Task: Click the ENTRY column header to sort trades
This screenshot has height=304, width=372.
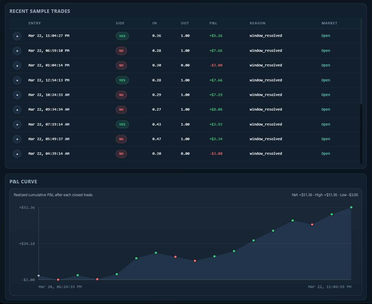Action: pos(34,23)
